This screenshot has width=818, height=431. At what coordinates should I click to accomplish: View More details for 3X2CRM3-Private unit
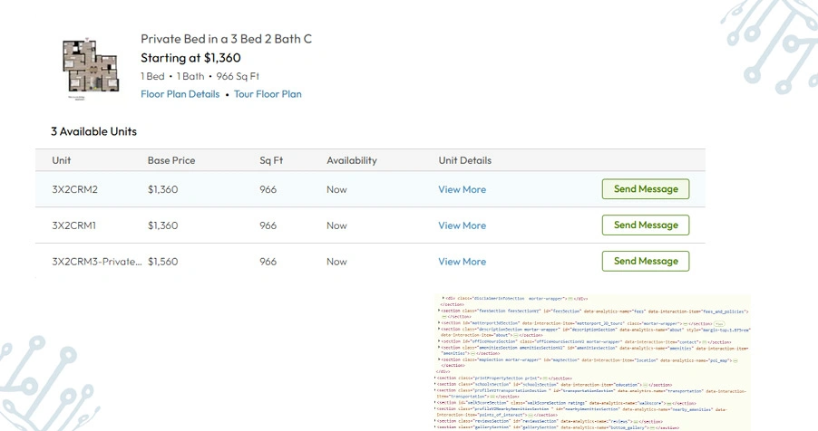(x=462, y=262)
